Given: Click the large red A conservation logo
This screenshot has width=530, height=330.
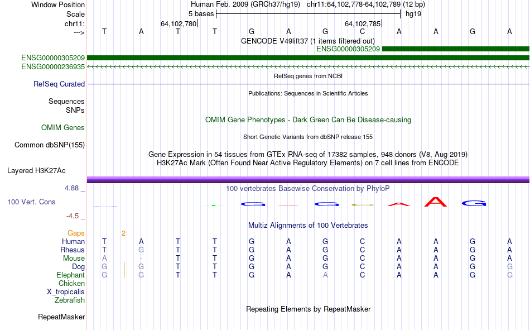Looking at the screenshot, I should click(436, 202).
